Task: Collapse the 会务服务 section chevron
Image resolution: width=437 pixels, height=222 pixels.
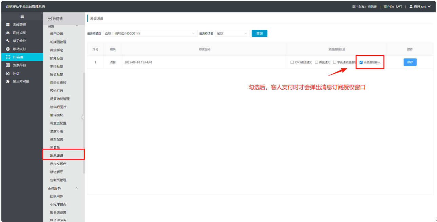Action: 77,188
